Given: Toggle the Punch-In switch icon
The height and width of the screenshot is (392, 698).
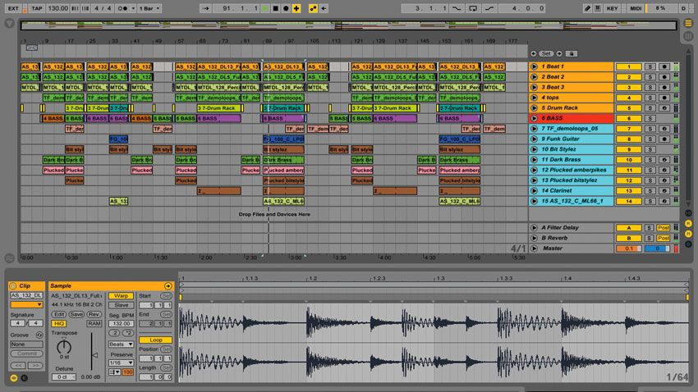Looking at the screenshot, I should click(457, 8).
